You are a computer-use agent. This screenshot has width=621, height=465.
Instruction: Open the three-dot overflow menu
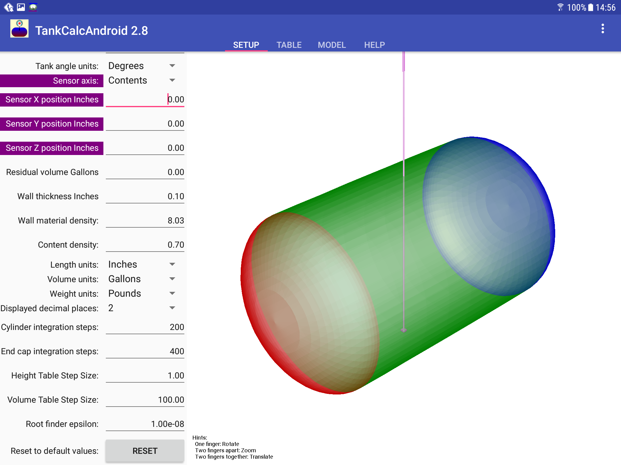point(603,29)
